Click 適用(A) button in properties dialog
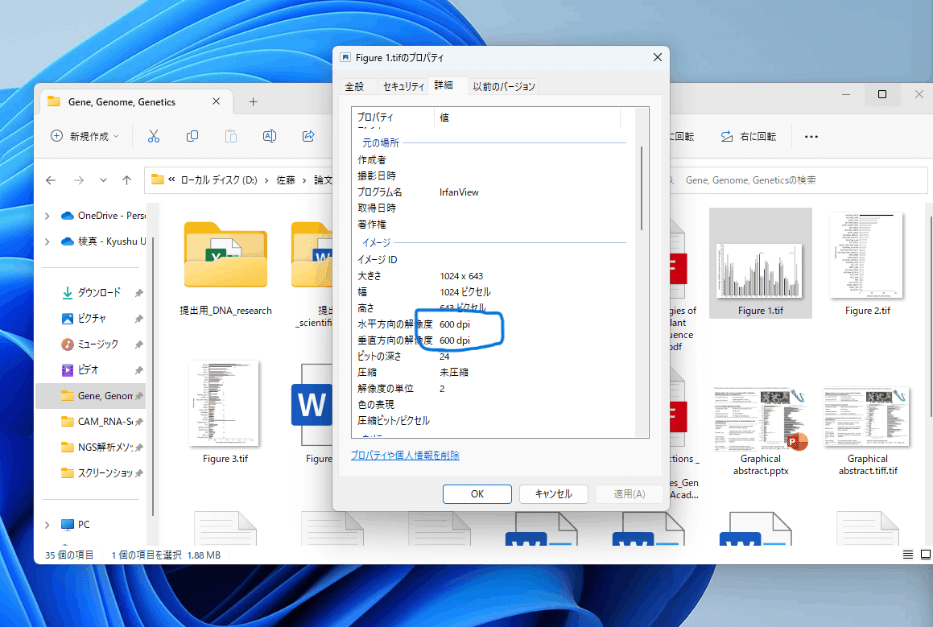933x627 pixels. point(629,493)
